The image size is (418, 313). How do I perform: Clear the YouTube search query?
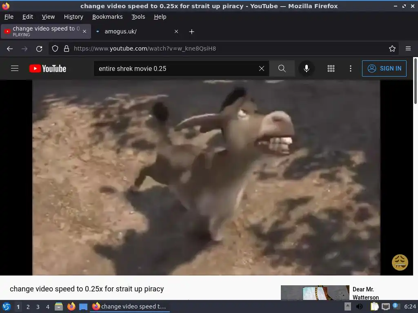[x=262, y=68]
